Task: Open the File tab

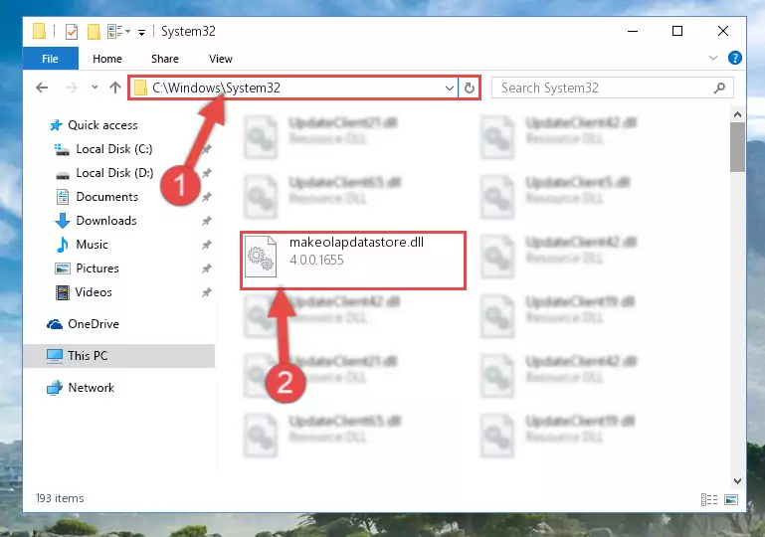Action: coord(51,59)
